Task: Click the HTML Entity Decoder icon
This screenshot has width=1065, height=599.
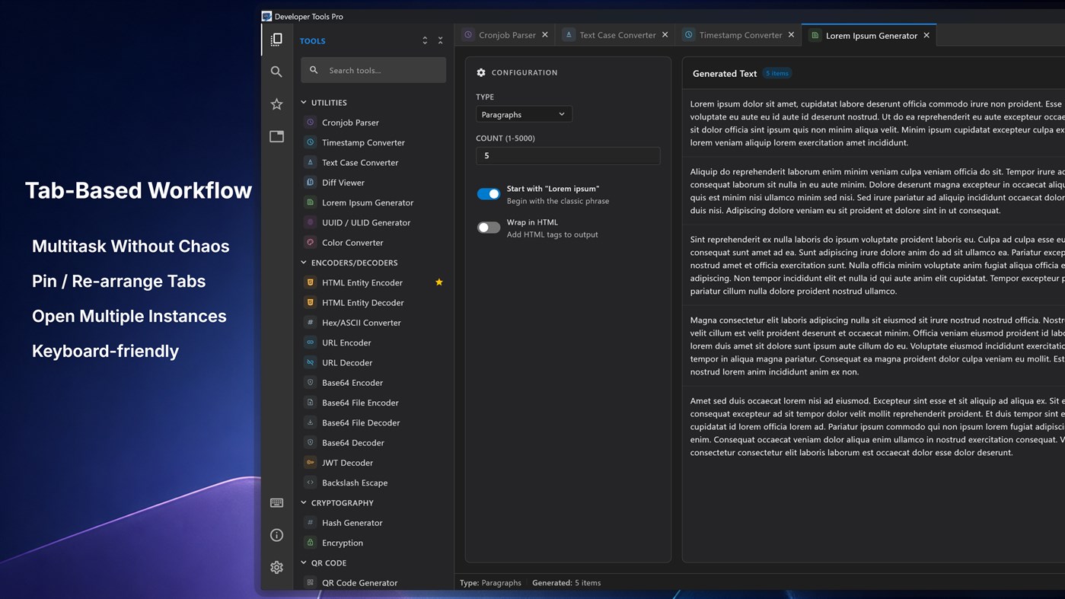Action: point(310,302)
